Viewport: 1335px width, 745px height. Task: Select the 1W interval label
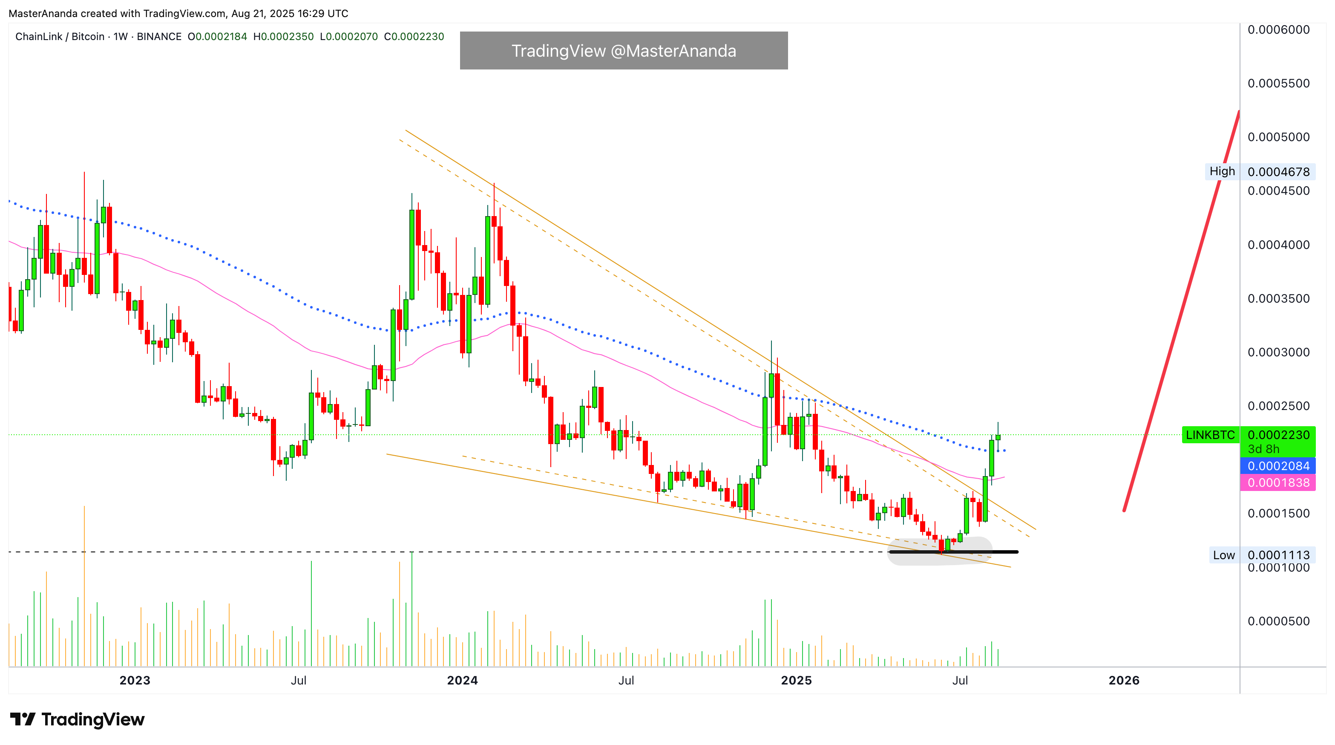[121, 37]
